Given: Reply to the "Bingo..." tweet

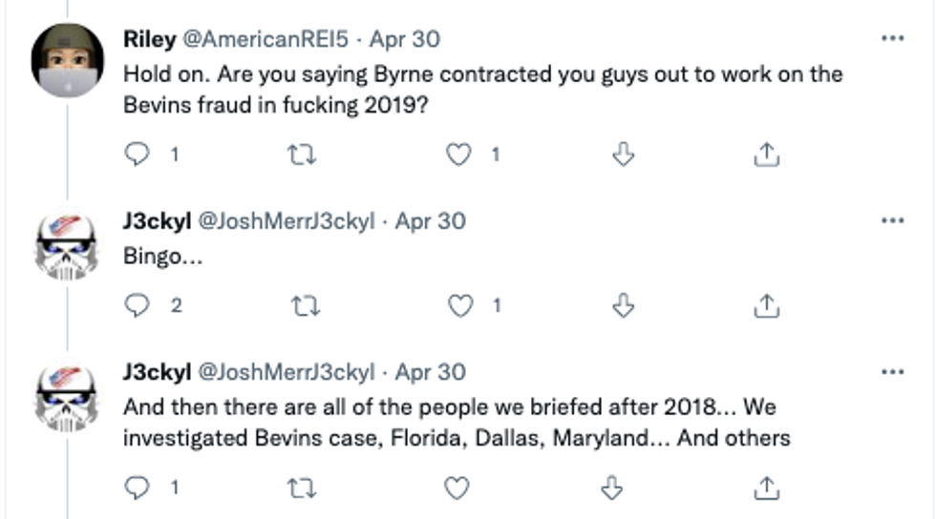Looking at the screenshot, I should [x=138, y=304].
